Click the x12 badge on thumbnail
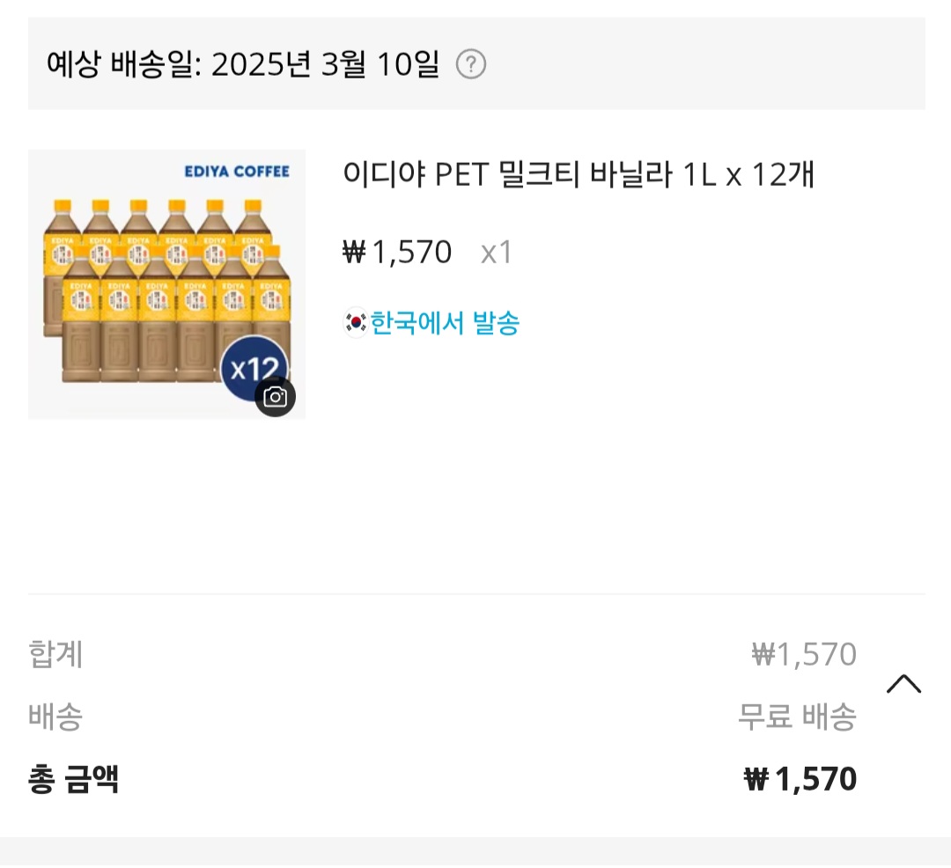Image resolution: width=951 pixels, height=868 pixels. (x=253, y=365)
